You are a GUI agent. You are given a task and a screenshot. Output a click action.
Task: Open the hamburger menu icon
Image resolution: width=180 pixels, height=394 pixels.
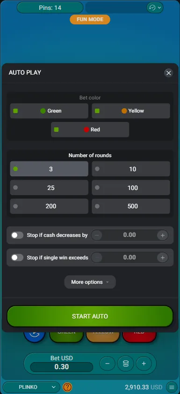click(172, 387)
